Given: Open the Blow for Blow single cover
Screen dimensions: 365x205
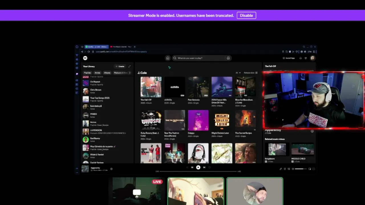Looking at the screenshot, I should pos(246,87).
